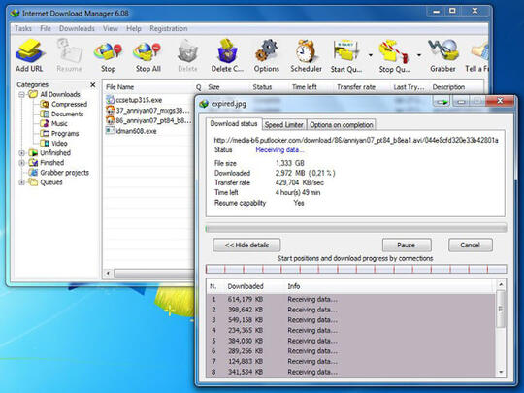Select connection row 4 with 234,365 KB
The width and height of the screenshot is (524, 393).
pyautogui.click(x=351, y=330)
